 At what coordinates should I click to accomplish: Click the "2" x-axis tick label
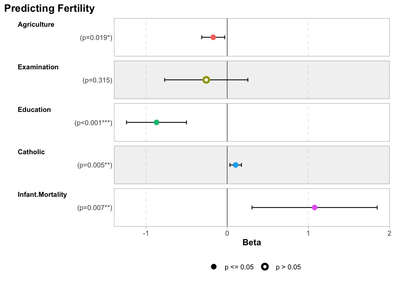tap(389, 233)
